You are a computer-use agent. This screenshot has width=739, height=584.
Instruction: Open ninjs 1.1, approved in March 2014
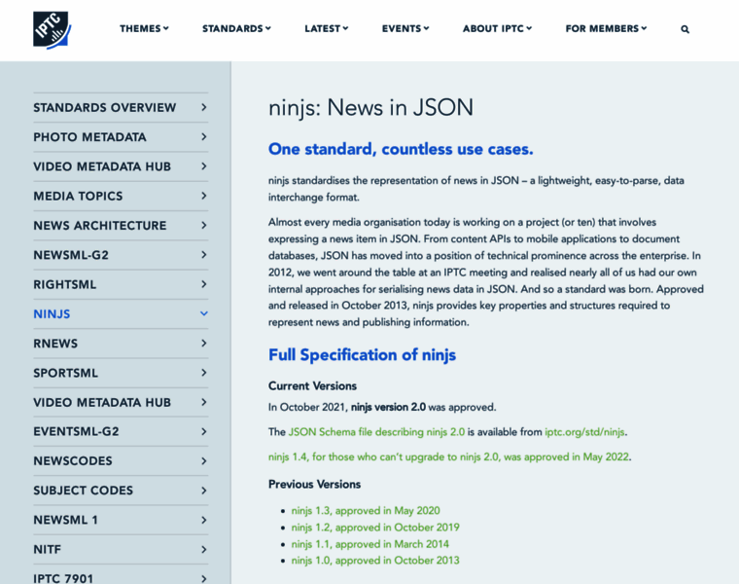tap(369, 544)
